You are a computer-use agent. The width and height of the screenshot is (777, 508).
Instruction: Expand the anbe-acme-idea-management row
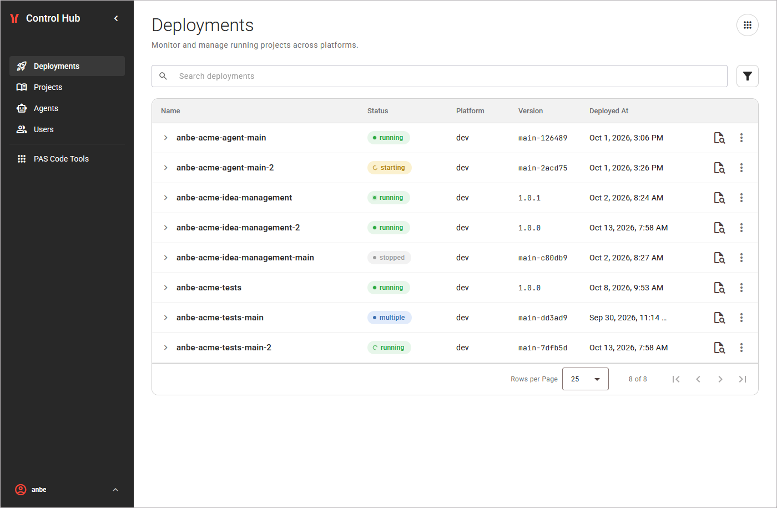(165, 198)
